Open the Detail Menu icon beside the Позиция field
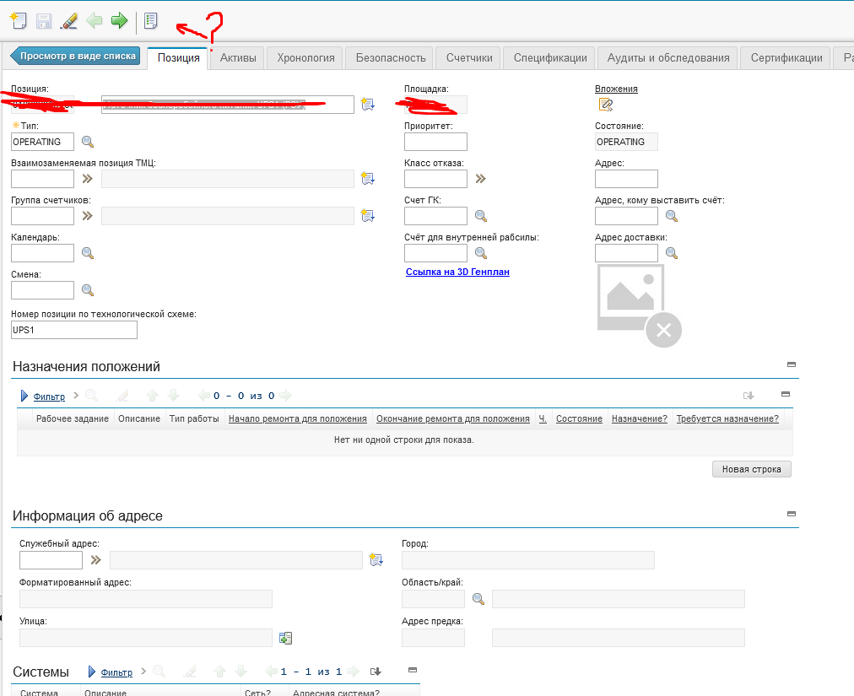Screen dimensions: 854x696 (367, 104)
